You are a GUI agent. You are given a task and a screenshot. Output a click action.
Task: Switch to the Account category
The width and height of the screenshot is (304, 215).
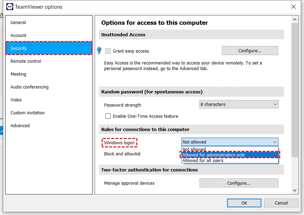(19, 36)
